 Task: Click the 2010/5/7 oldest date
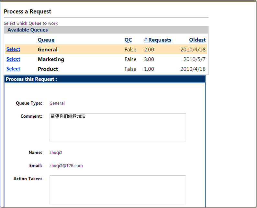195,59
